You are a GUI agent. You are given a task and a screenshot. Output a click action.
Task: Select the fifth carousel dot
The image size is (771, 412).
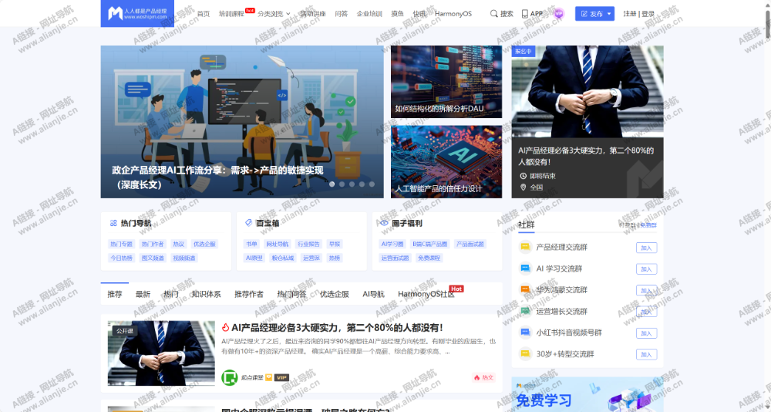coord(372,184)
